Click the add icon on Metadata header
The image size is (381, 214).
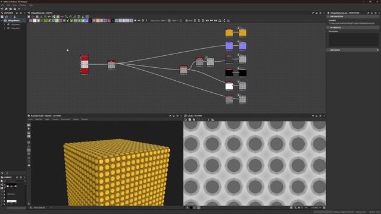pyautogui.click(x=377, y=50)
